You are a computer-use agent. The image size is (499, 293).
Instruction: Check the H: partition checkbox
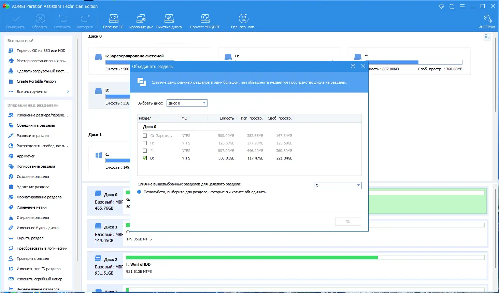coord(145,143)
